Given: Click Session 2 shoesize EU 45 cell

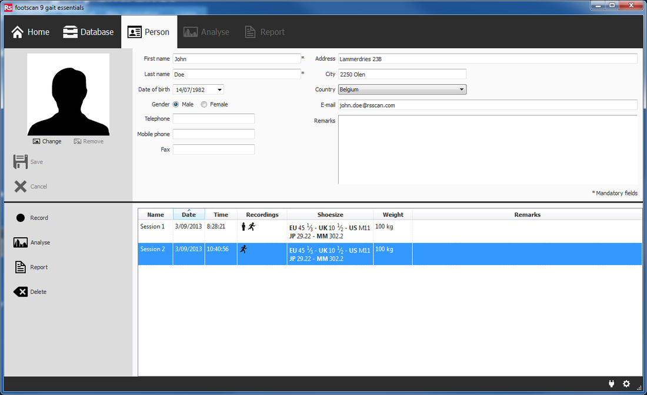Looking at the screenshot, I should click(x=330, y=254).
